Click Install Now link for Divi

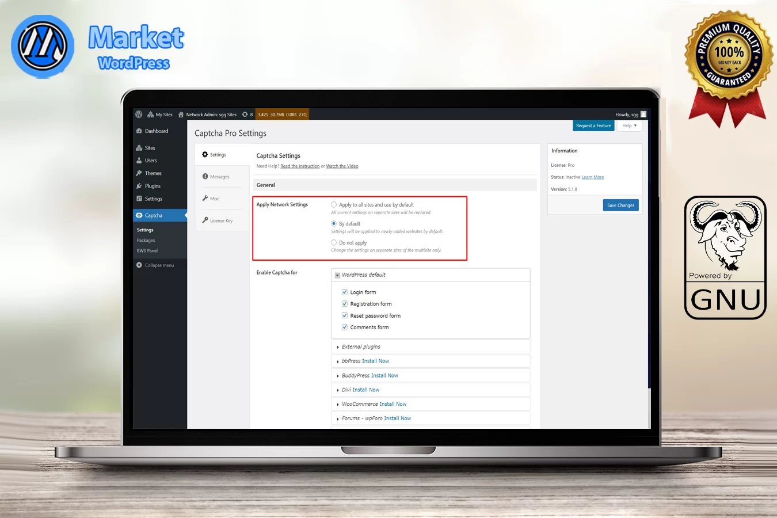[366, 390]
